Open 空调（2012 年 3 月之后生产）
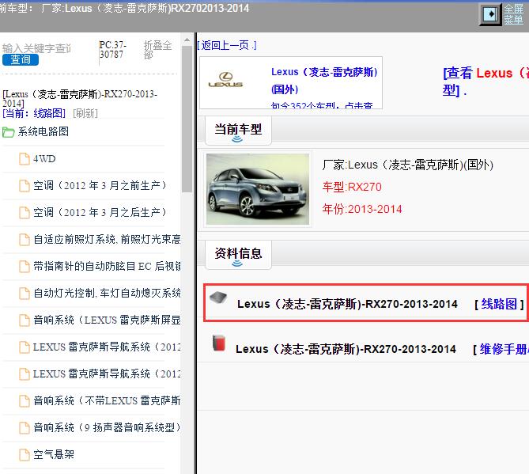Viewport: 529px width, 474px height. (100, 212)
